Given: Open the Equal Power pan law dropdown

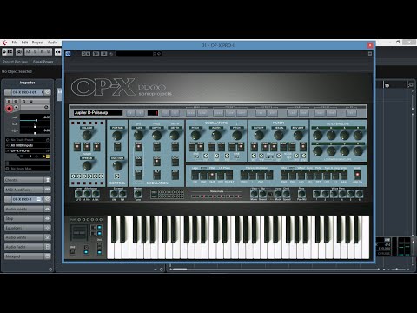Looking at the screenshot, I should [x=43, y=62].
